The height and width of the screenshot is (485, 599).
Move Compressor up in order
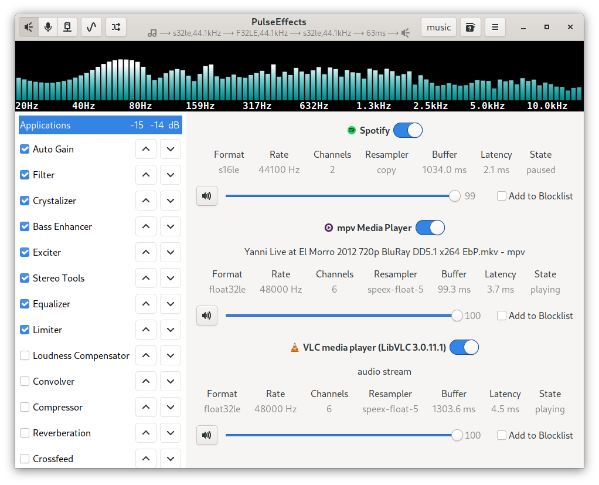[146, 407]
